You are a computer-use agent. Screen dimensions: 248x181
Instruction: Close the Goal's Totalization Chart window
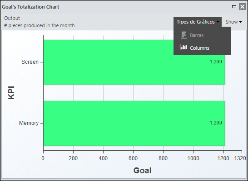pos(242,7)
